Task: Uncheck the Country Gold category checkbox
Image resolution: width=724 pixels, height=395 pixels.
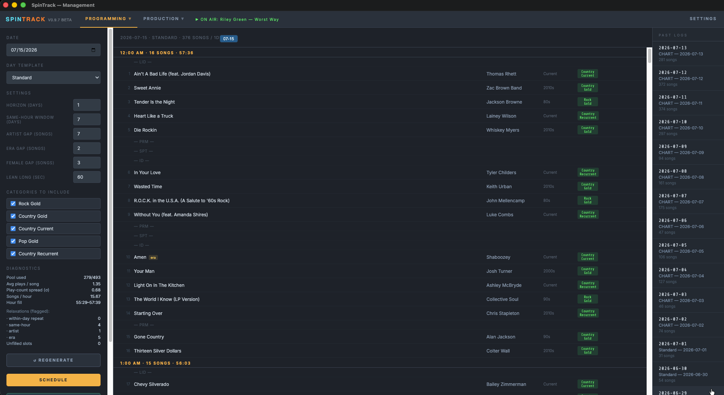Action: pyautogui.click(x=13, y=216)
